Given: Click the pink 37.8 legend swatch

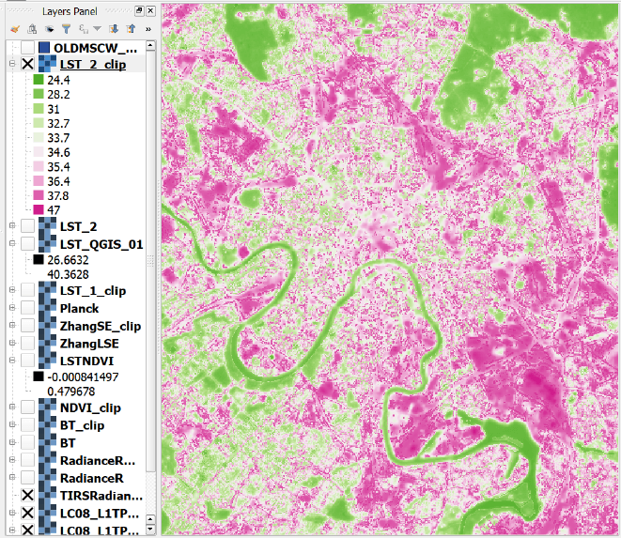Looking at the screenshot, I should 39,195.
